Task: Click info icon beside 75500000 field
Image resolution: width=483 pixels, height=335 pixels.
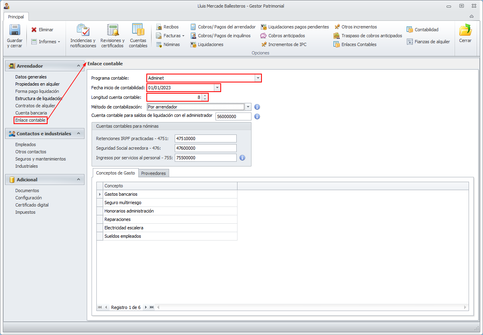Action: 242,158
